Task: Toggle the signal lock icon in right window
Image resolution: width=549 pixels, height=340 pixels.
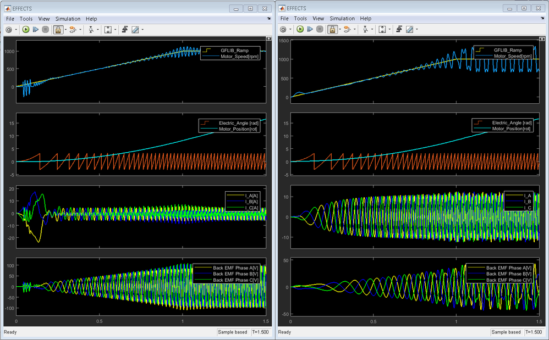Action: click(x=332, y=29)
